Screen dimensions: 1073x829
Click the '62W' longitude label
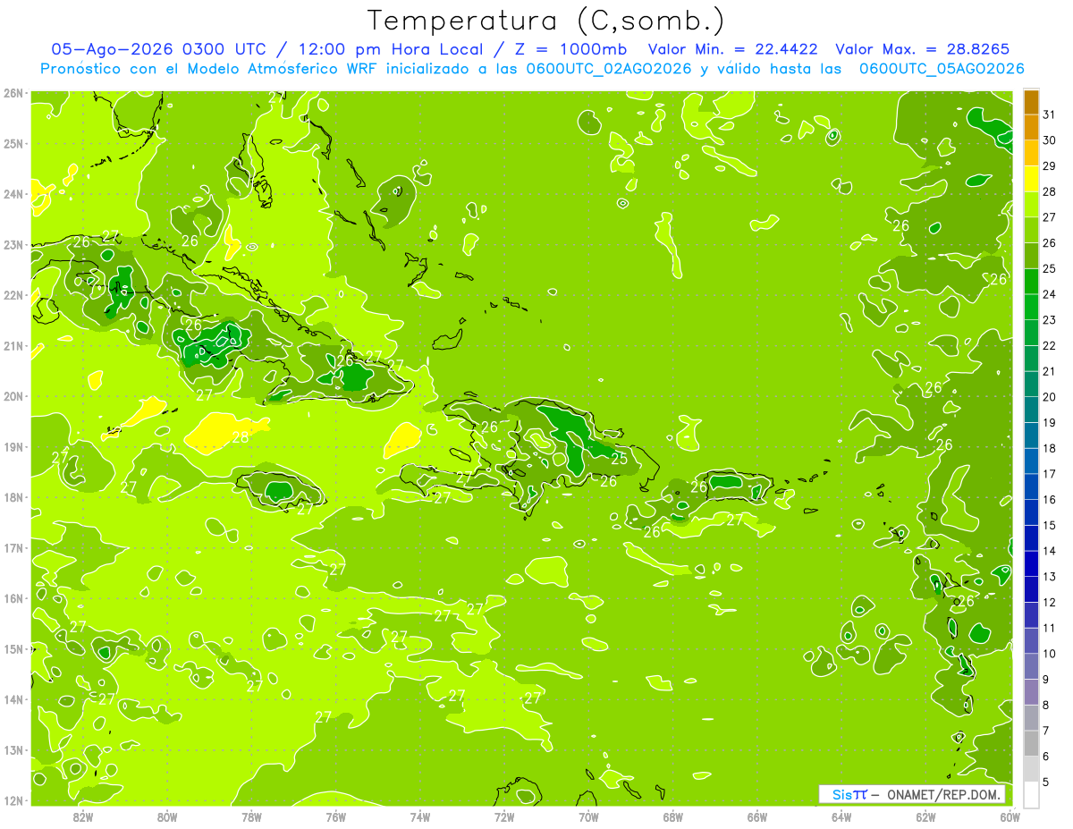click(x=925, y=816)
